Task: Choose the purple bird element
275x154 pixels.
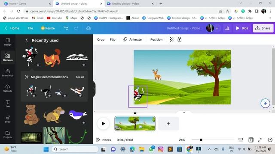Action: [77, 115]
